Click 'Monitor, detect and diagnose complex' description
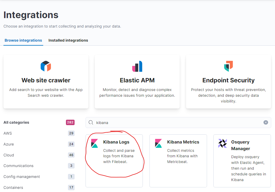 click(x=137, y=92)
